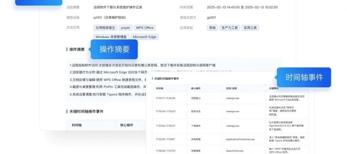Click the time cell 17:50:17–17:50:28

point(165,98)
